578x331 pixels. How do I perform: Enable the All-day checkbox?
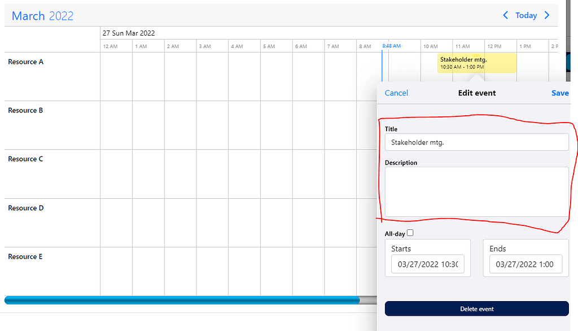coord(410,233)
